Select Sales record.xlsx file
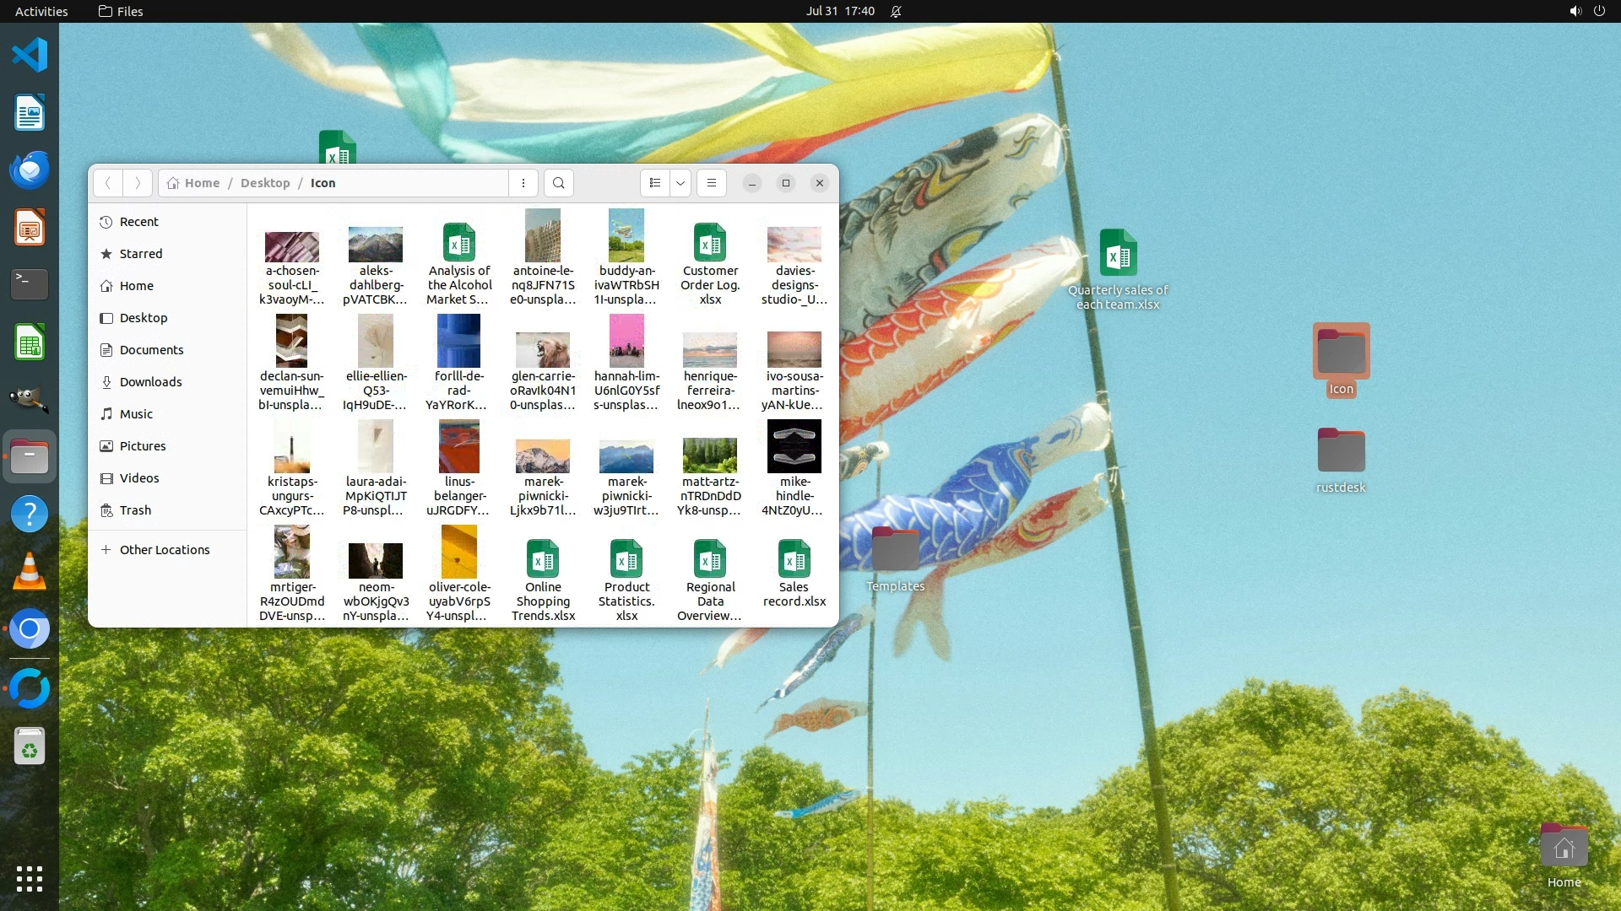Screen dimensions: 1621x911 point(794,560)
